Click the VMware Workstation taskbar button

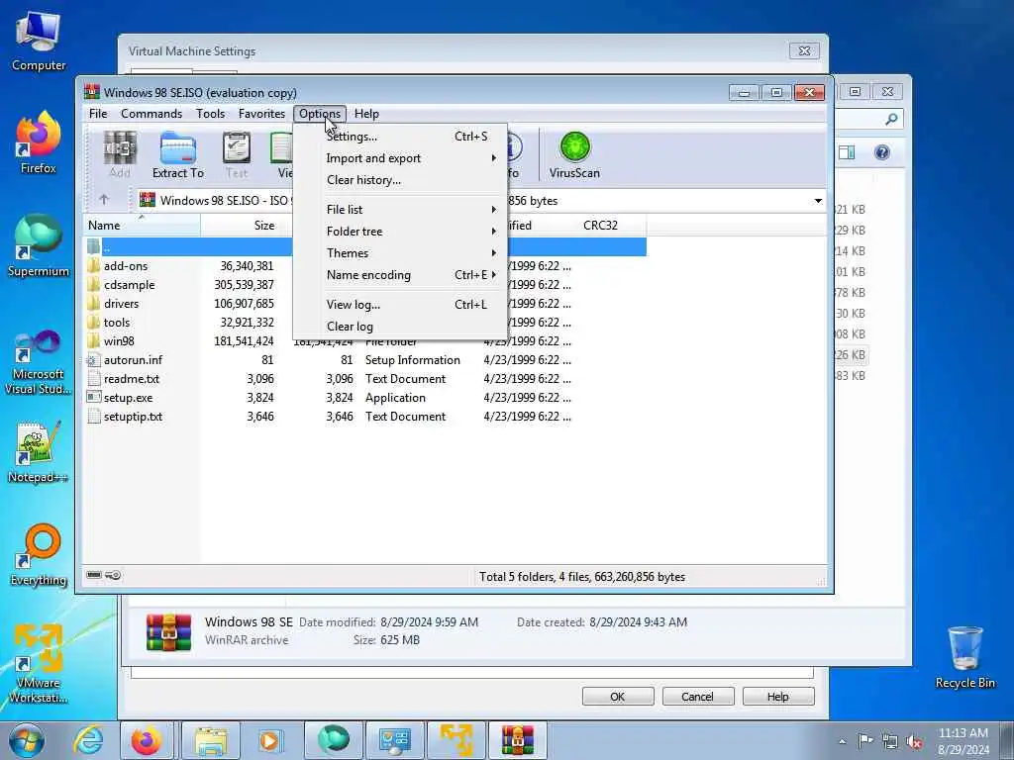coord(456,740)
